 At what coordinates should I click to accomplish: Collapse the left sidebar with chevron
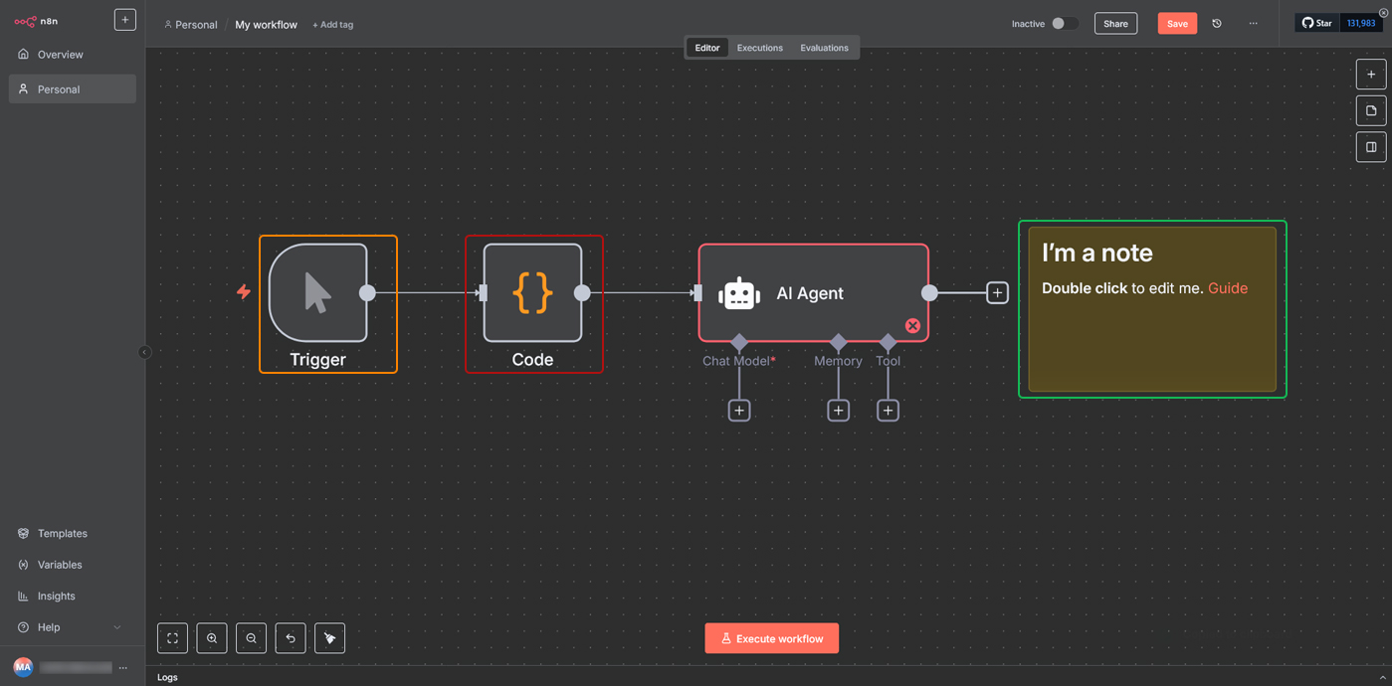tap(144, 352)
